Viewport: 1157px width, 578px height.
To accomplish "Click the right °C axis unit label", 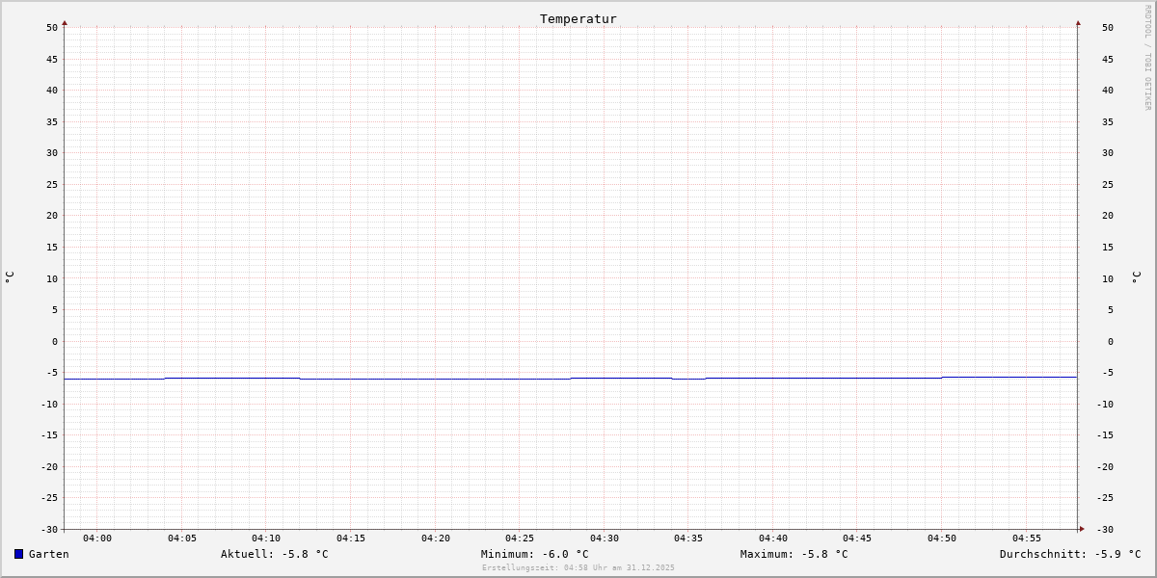I will click(x=1136, y=277).
